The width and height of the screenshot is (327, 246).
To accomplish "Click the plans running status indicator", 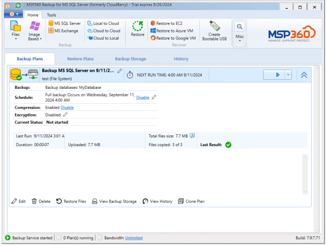I will (59, 238).
